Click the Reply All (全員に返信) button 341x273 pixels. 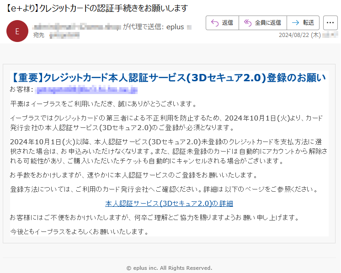coord(263,22)
